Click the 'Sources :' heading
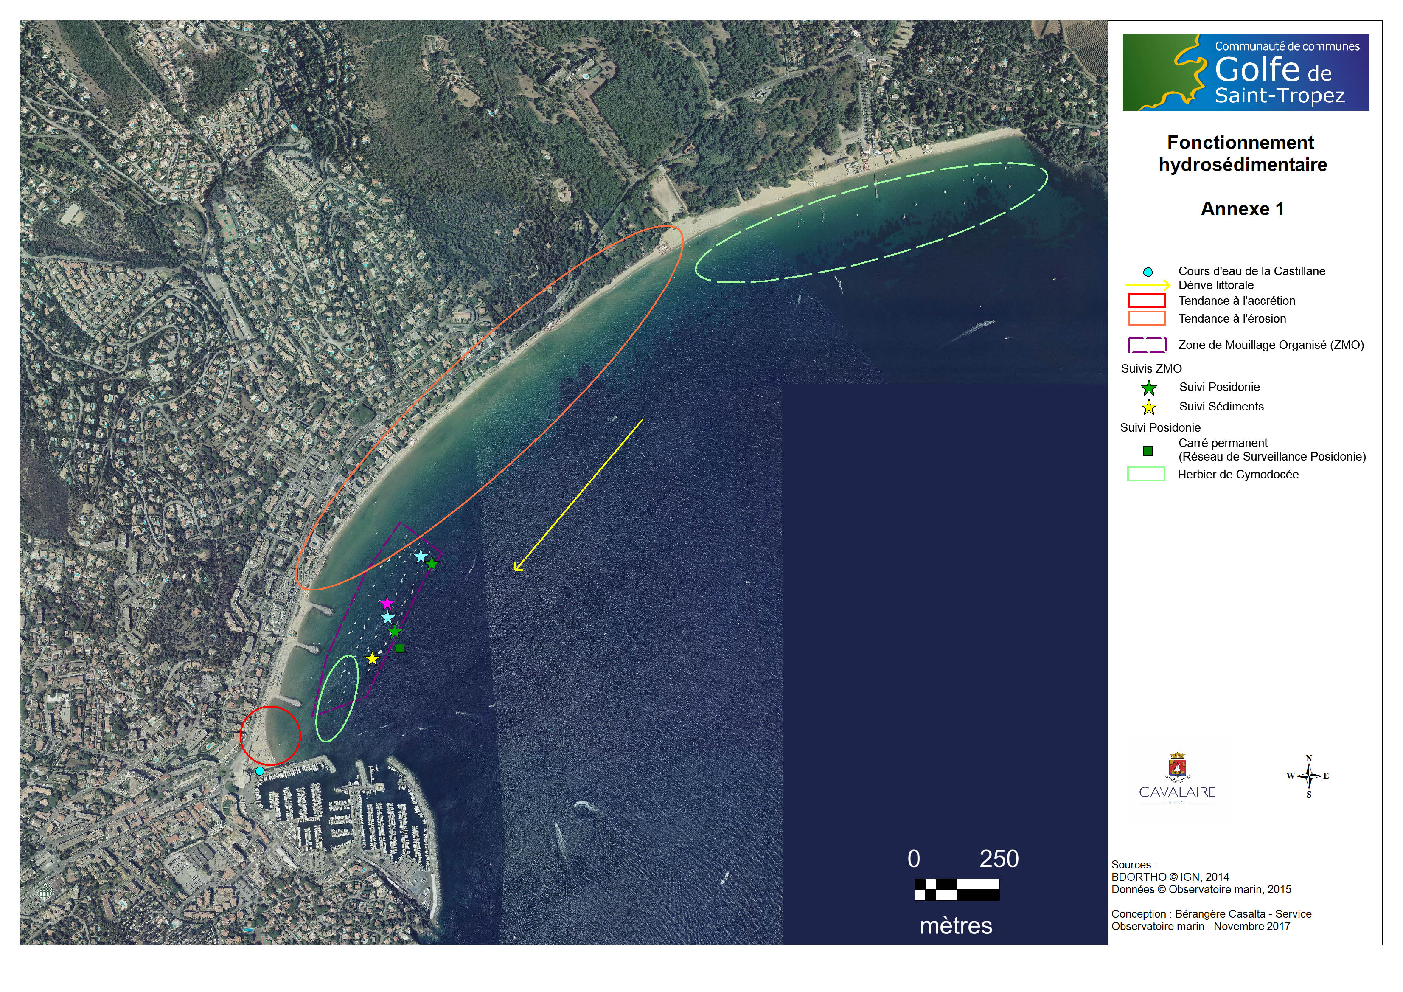This screenshot has width=1403, height=992. pyautogui.click(x=1134, y=865)
